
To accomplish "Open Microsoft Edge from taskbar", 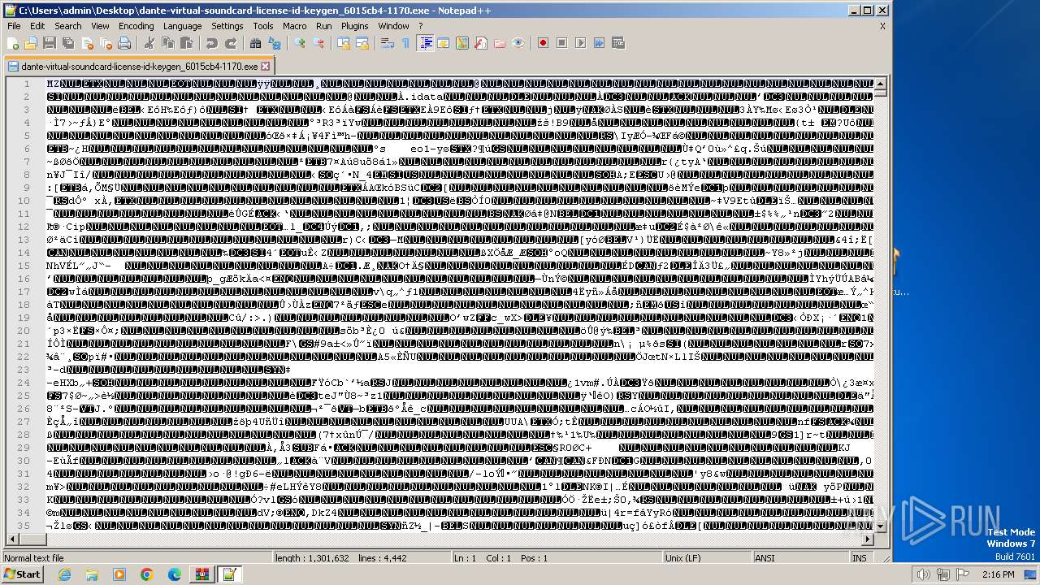I will (175, 574).
